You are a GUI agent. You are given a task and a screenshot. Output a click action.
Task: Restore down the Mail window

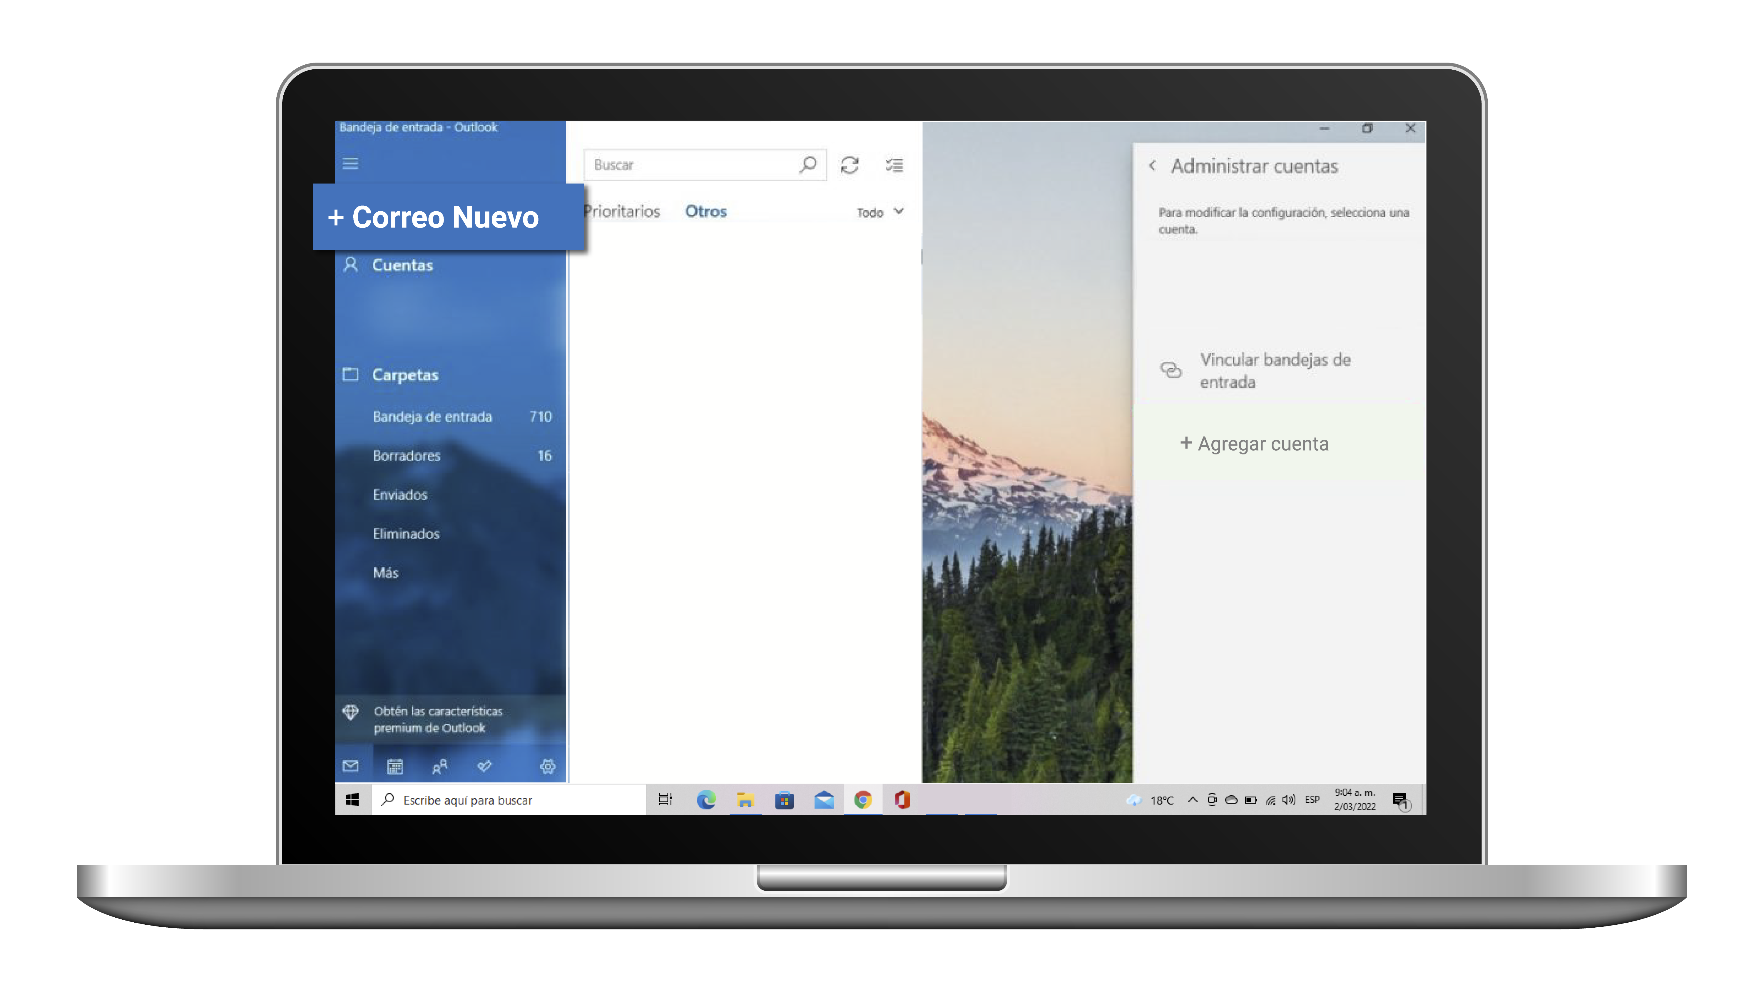click(1367, 129)
